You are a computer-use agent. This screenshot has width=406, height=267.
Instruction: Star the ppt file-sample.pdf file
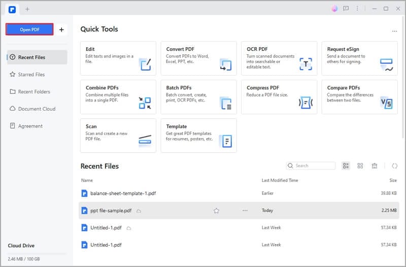pyautogui.click(x=216, y=211)
